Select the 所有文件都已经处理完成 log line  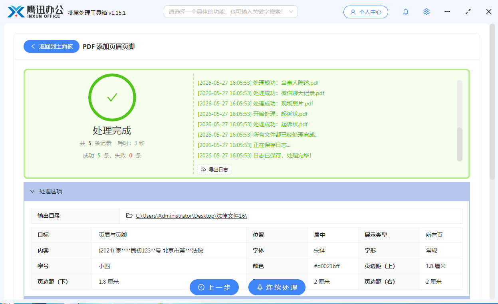(258, 135)
